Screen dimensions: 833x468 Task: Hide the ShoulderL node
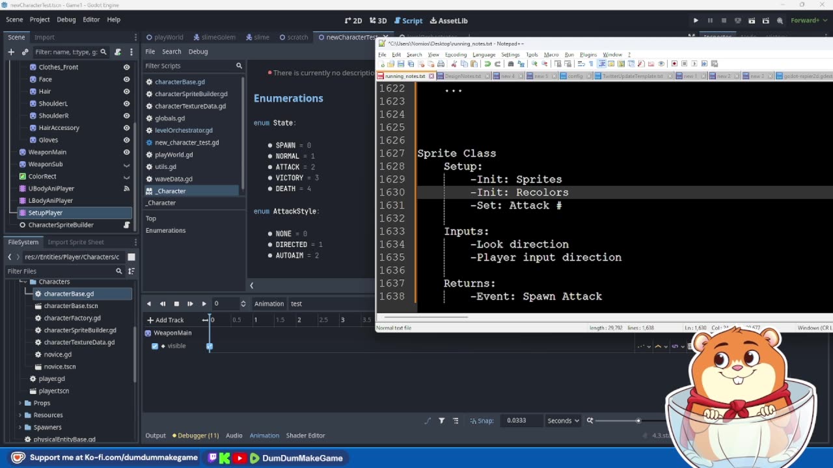127,103
